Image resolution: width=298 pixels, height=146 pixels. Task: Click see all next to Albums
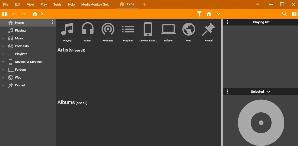pos(81,103)
